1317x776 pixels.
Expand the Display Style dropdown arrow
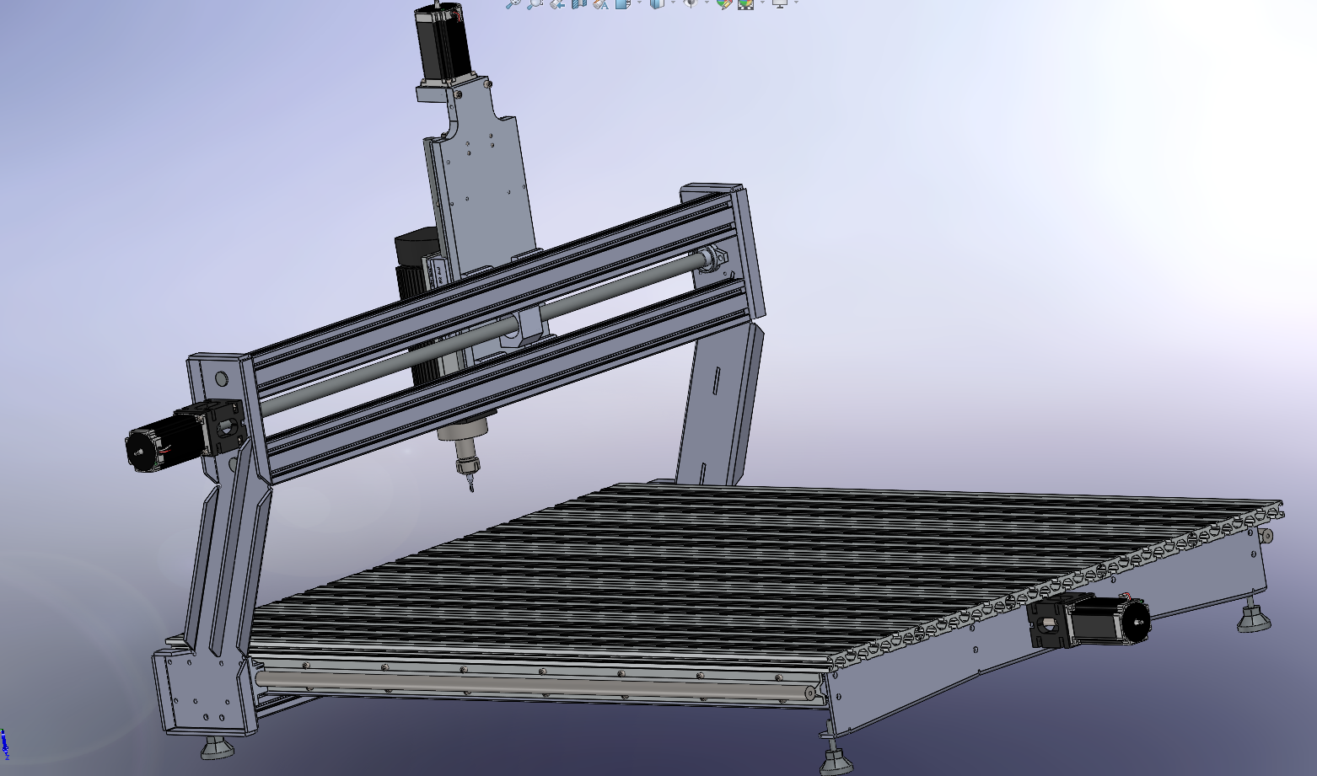673,3
